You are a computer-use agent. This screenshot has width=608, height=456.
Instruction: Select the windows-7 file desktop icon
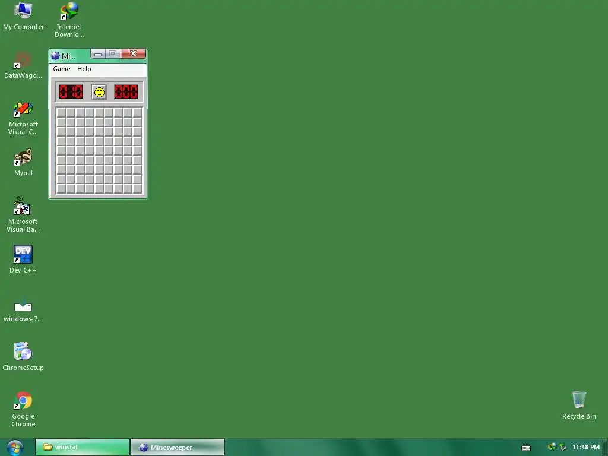coord(23,308)
